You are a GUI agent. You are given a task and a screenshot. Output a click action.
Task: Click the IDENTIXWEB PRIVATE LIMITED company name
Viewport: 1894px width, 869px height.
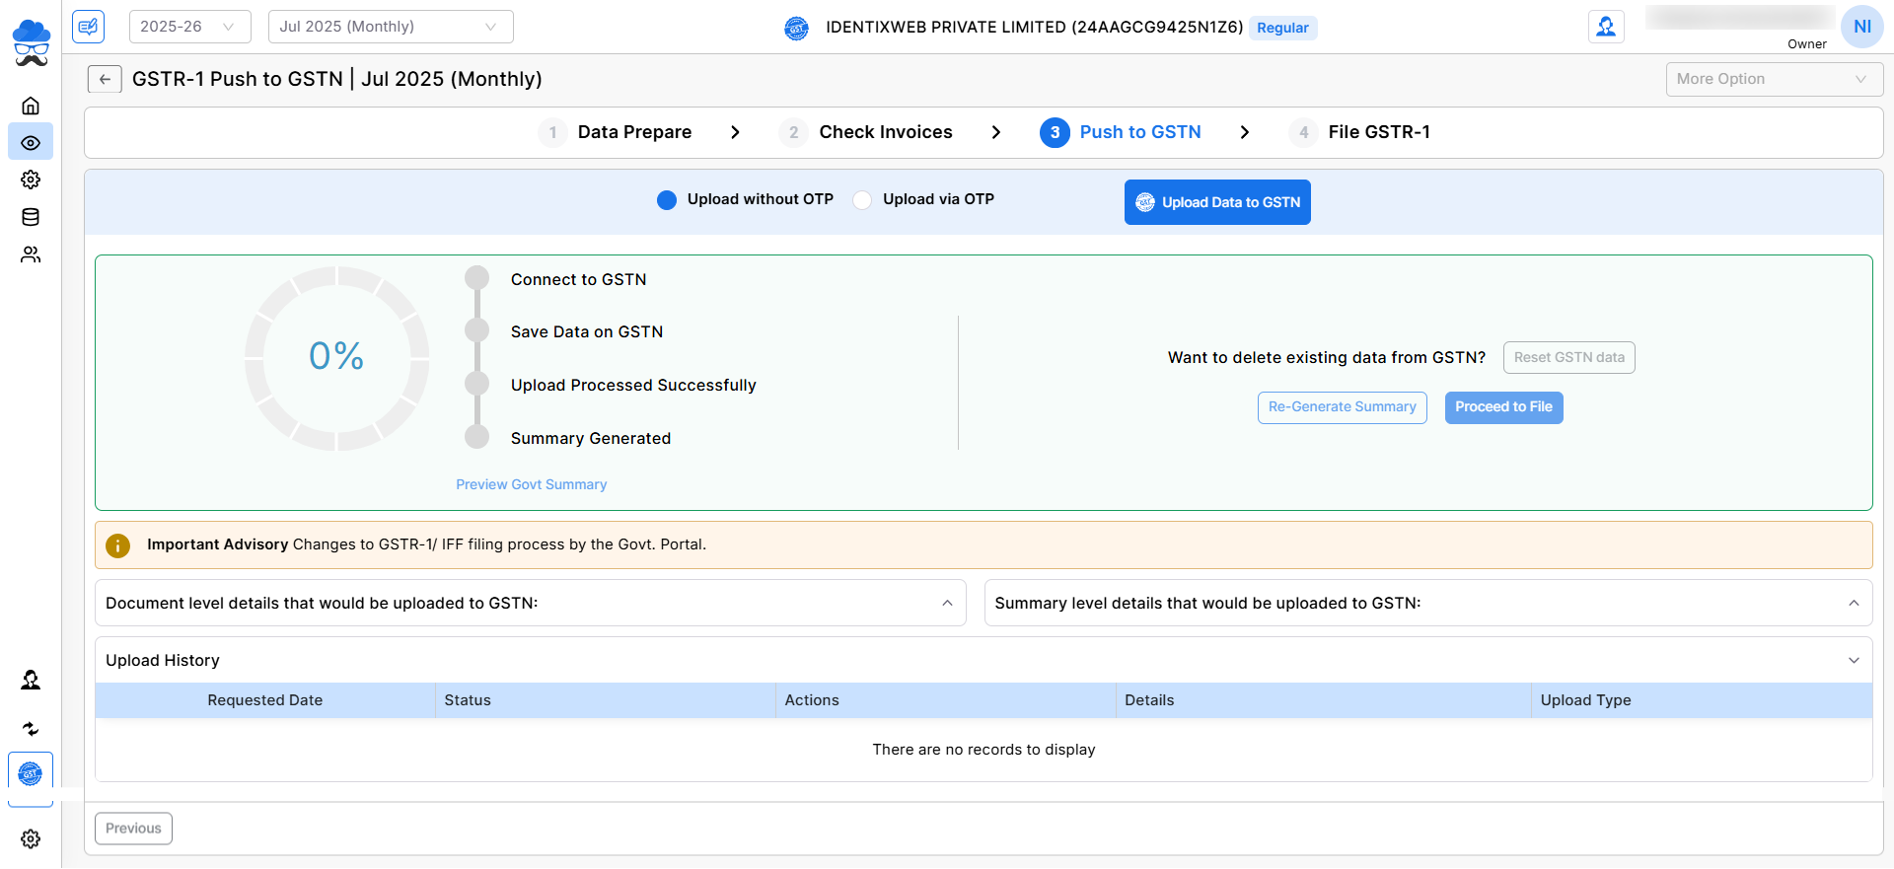pos(1035,28)
